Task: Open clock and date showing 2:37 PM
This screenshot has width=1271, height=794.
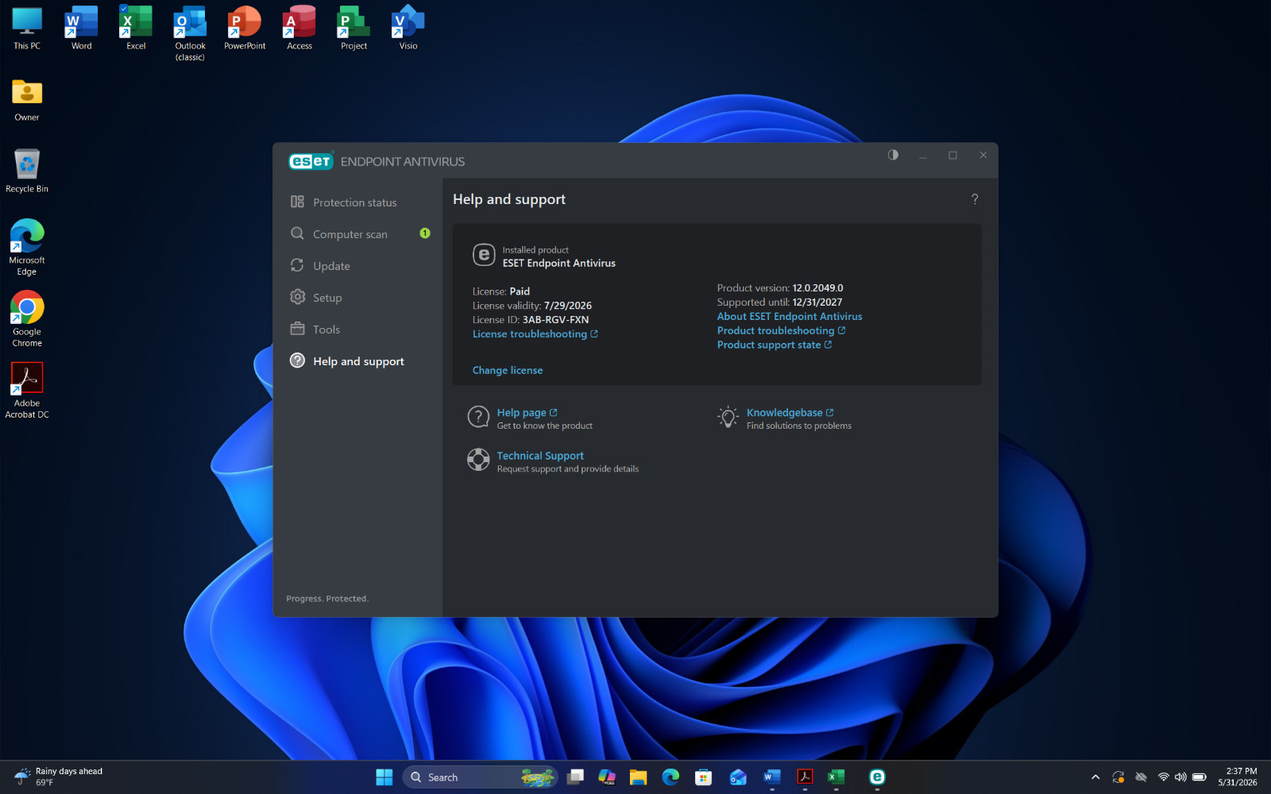Action: click(1238, 777)
